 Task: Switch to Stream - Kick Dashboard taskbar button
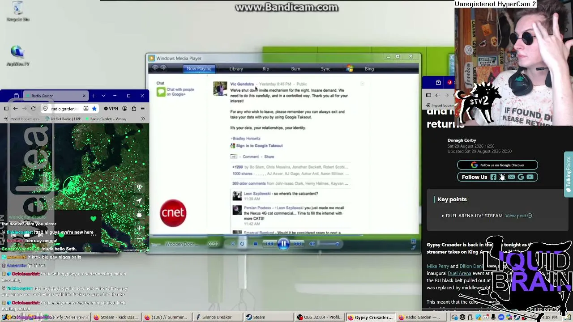pyautogui.click(x=115, y=318)
